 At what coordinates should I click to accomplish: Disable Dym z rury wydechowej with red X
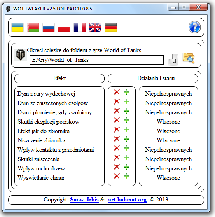pyautogui.click(x=117, y=92)
